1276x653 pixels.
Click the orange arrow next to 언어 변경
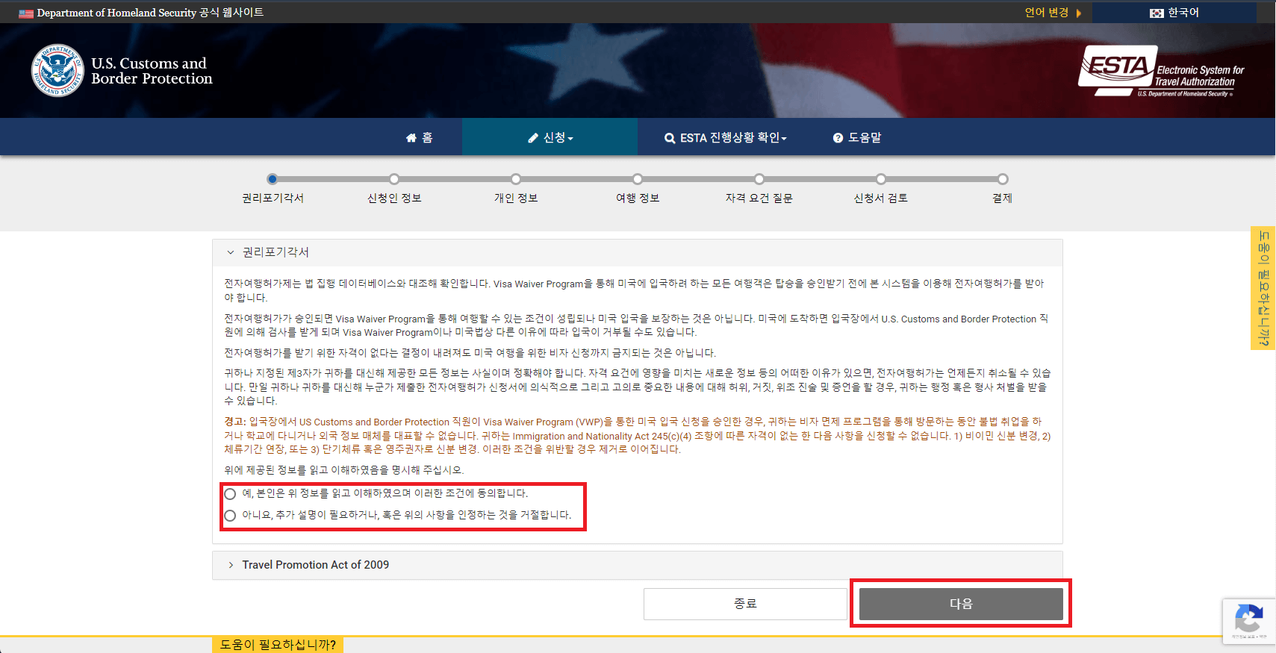coord(1079,13)
